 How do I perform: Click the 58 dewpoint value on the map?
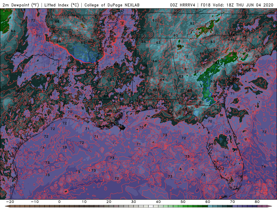pos(215,63)
